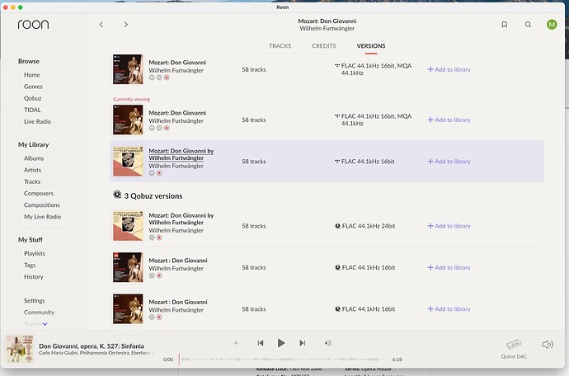Open Settings in the sidebar
The image size is (569, 376).
point(35,300)
